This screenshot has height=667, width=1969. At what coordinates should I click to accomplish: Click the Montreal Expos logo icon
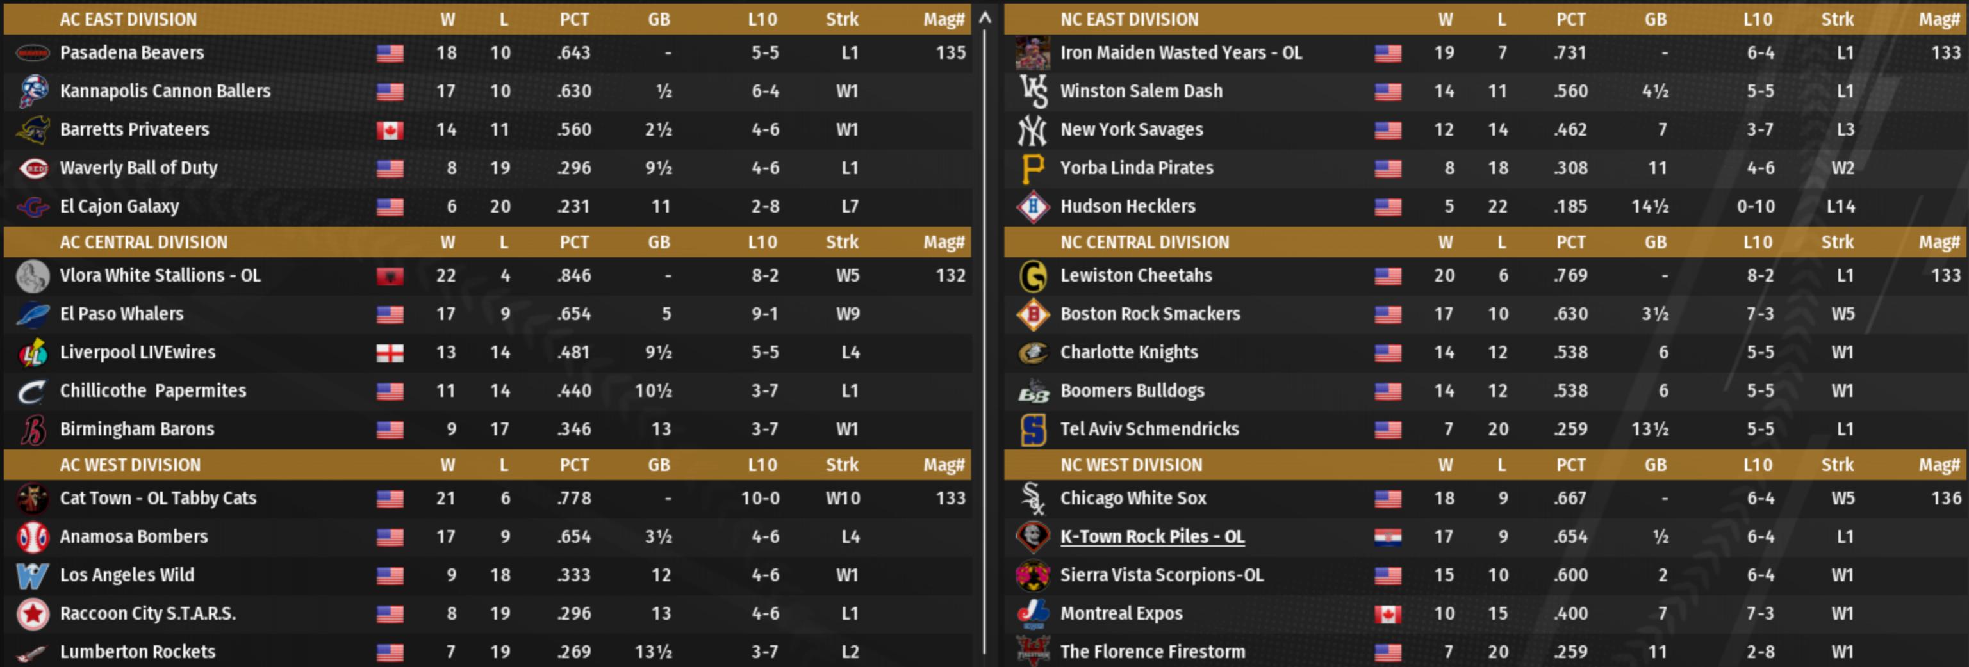pyautogui.click(x=1033, y=613)
